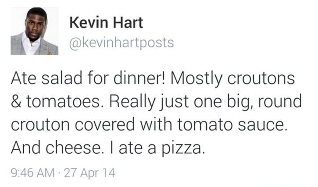318x187 pixels.
Task: Open the profile photo beside Kevin Hart
Action: coord(35,31)
